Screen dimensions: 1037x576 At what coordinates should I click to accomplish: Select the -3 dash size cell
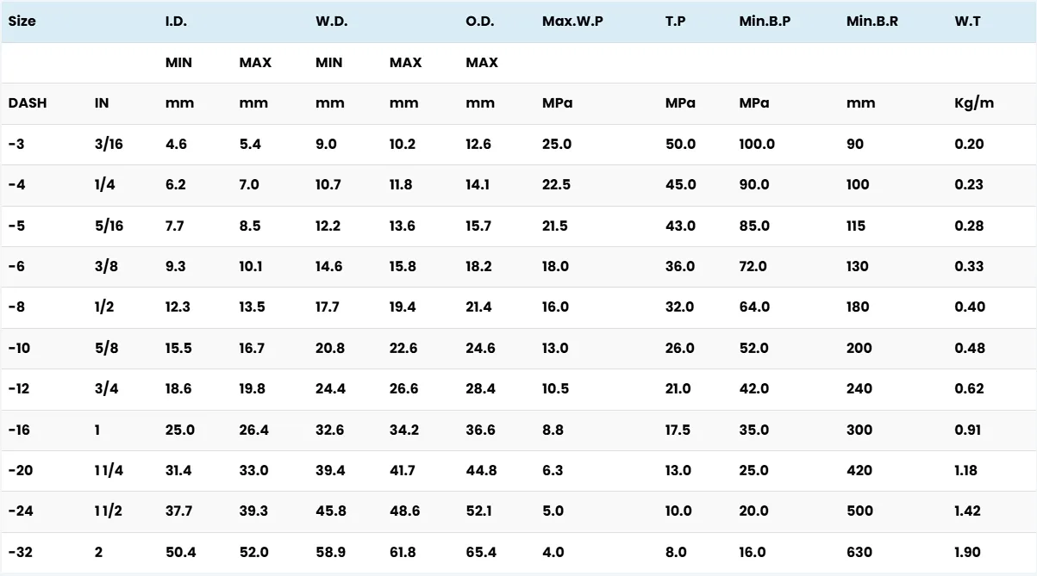(x=16, y=144)
